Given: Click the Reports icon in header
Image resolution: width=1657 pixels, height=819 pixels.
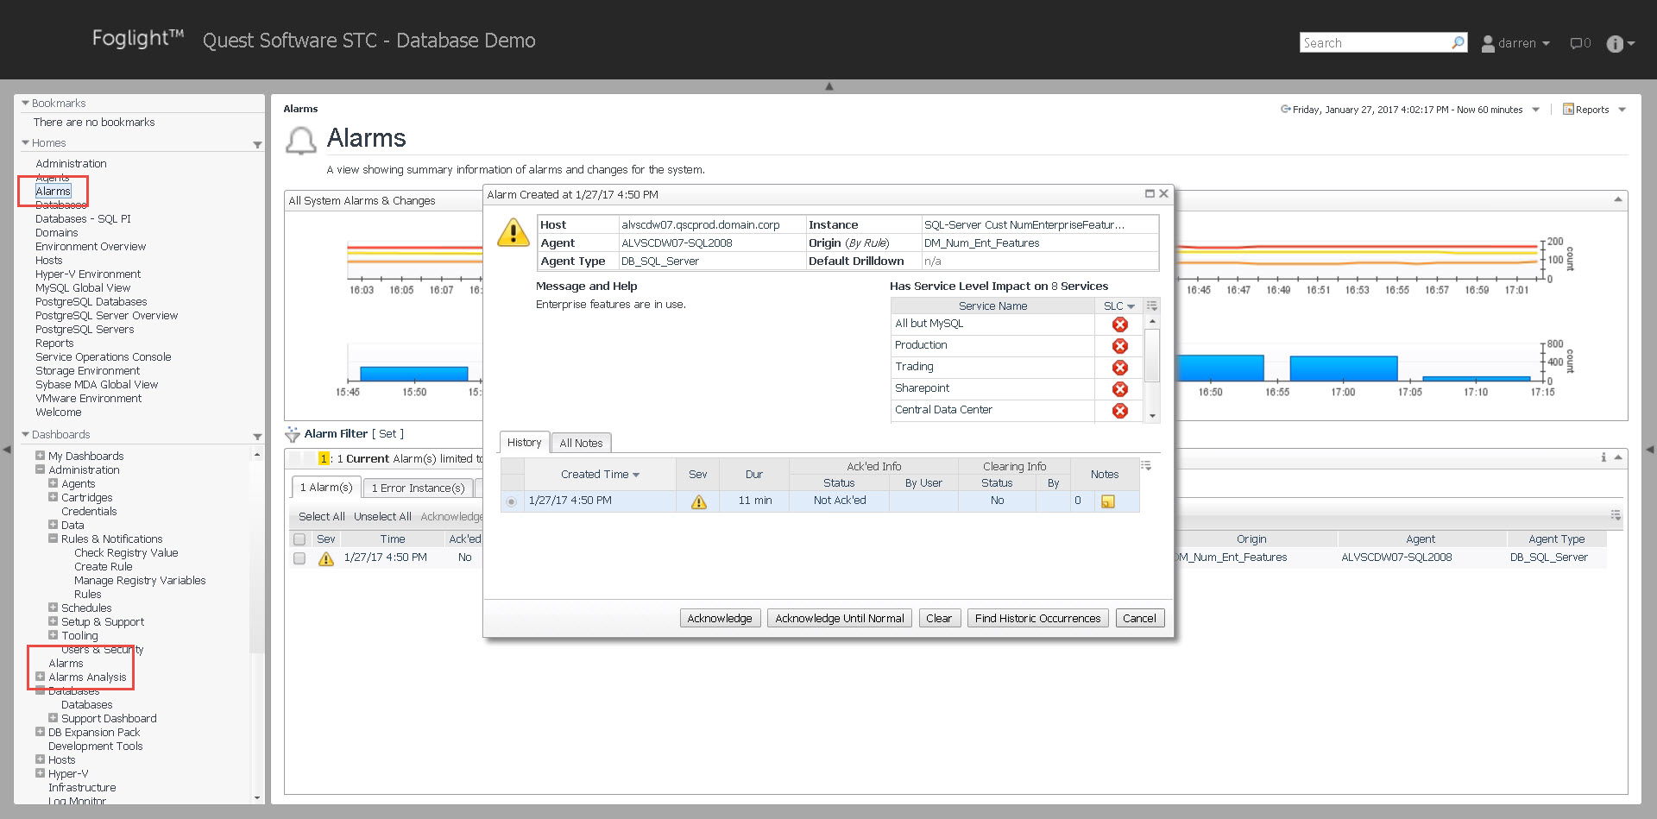Looking at the screenshot, I should click(x=1568, y=110).
